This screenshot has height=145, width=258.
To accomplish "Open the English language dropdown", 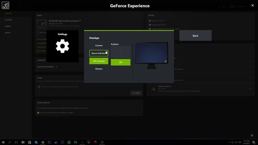I will tap(47, 67).
